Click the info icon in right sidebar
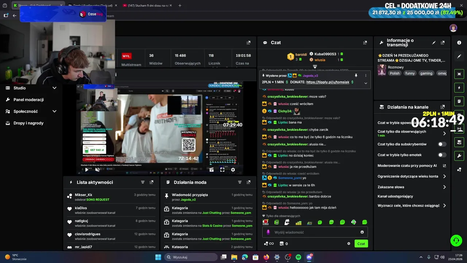This screenshot has width=467, height=263. pos(459,43)
